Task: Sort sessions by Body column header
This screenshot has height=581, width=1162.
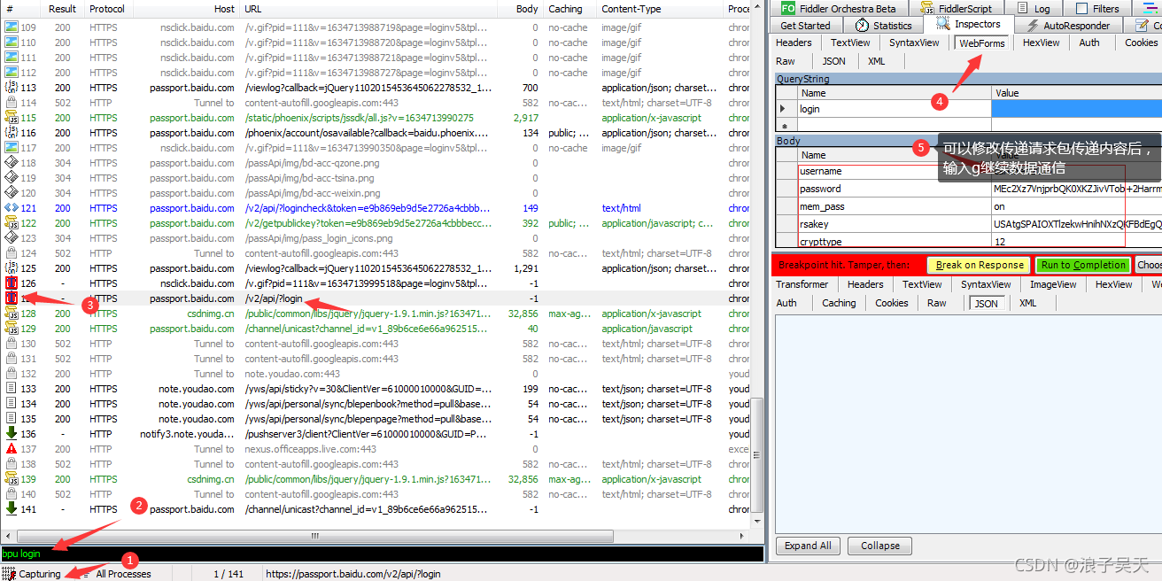Action: point(527,9)
